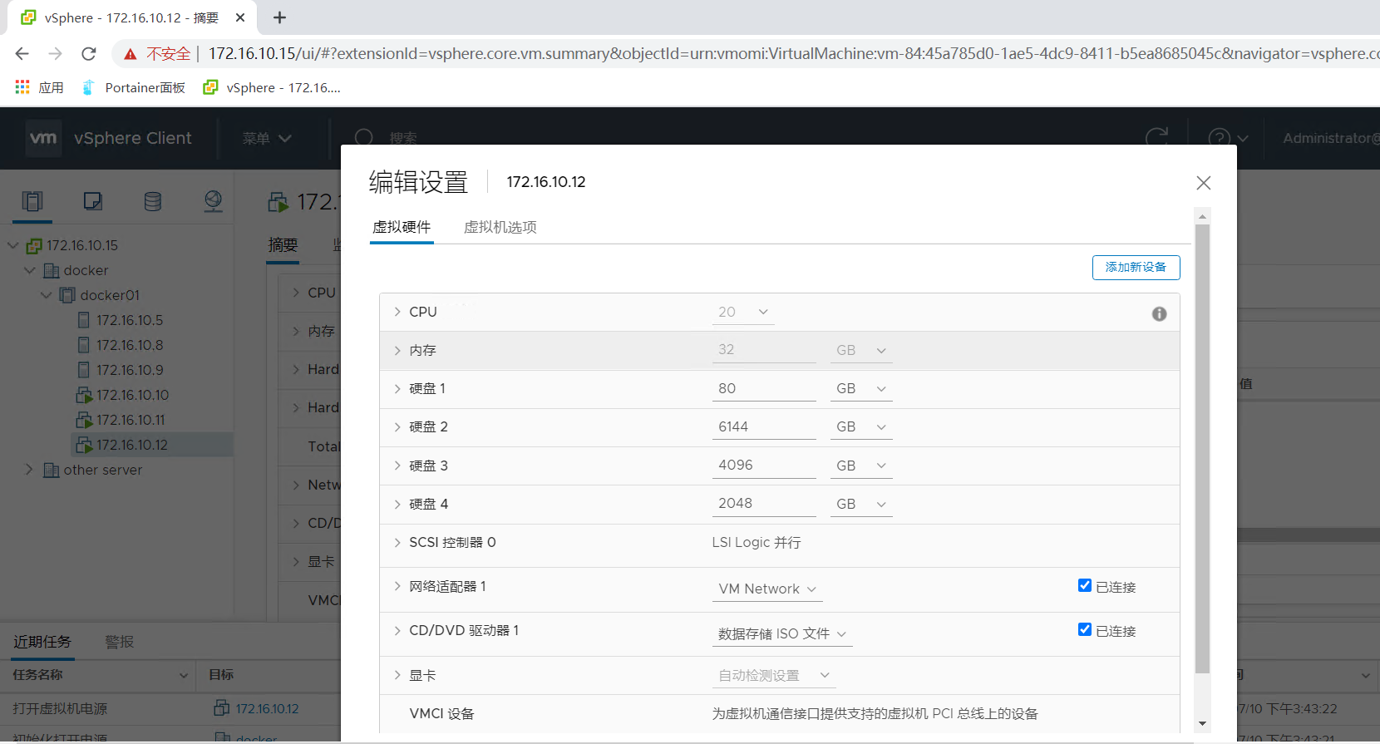Expand the network adapter 1 row
This screenshot has height=744, width=1380.
[x=397, y=586]
